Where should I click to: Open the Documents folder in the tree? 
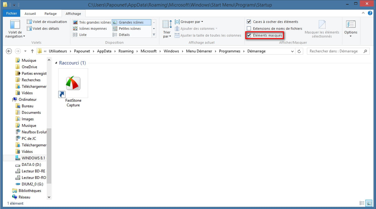[x=31, y=113]
